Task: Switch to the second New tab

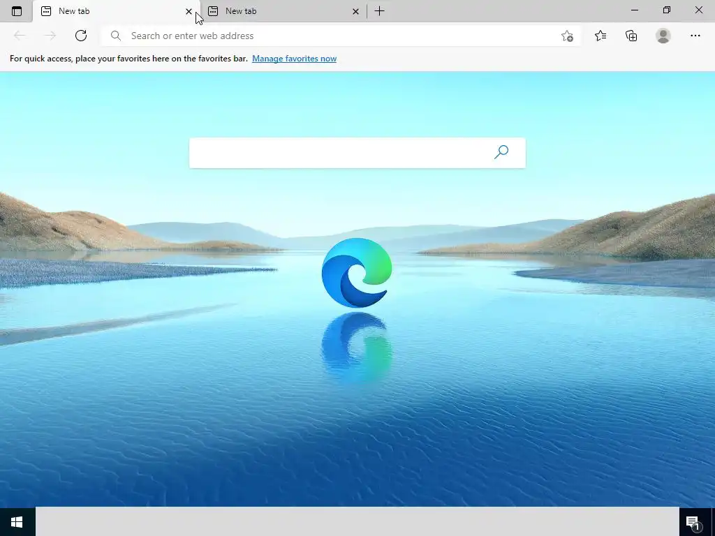Action: (283, 11)
